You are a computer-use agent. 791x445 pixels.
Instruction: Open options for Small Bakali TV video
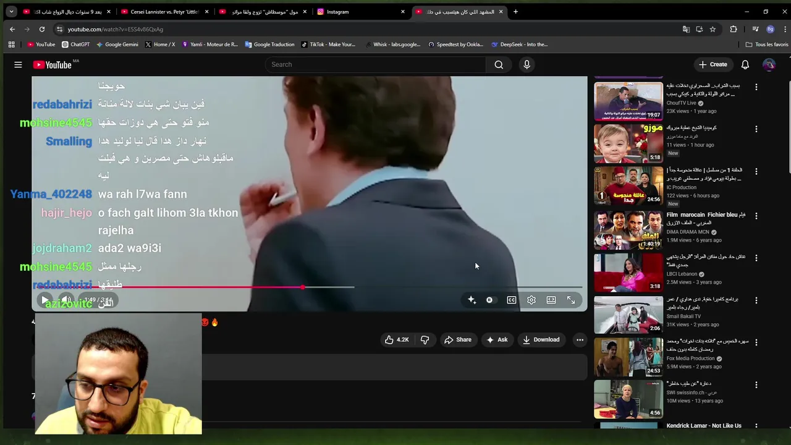pos(756,300)
